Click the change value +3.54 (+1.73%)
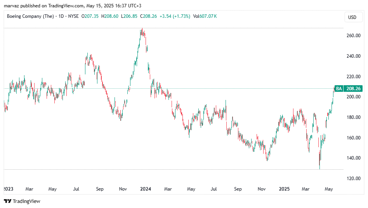The width and height of the screenshot is (368, 208). point(175,16)
